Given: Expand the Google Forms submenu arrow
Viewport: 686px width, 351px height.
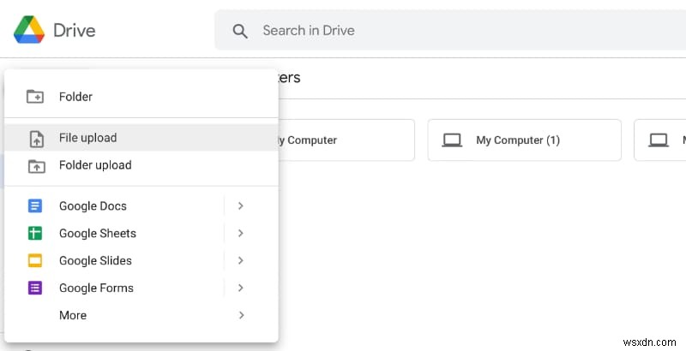Looking at the screenshot, I should pyautogui.click(x=241, y=289).
